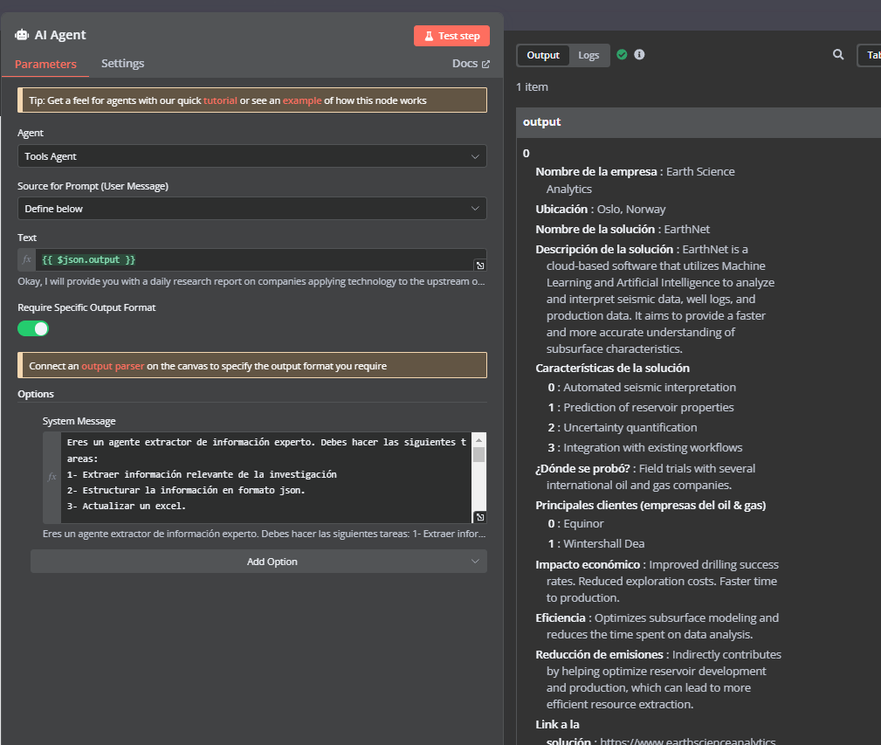
Task: Click the Test step button
Action: click(451, 36)
